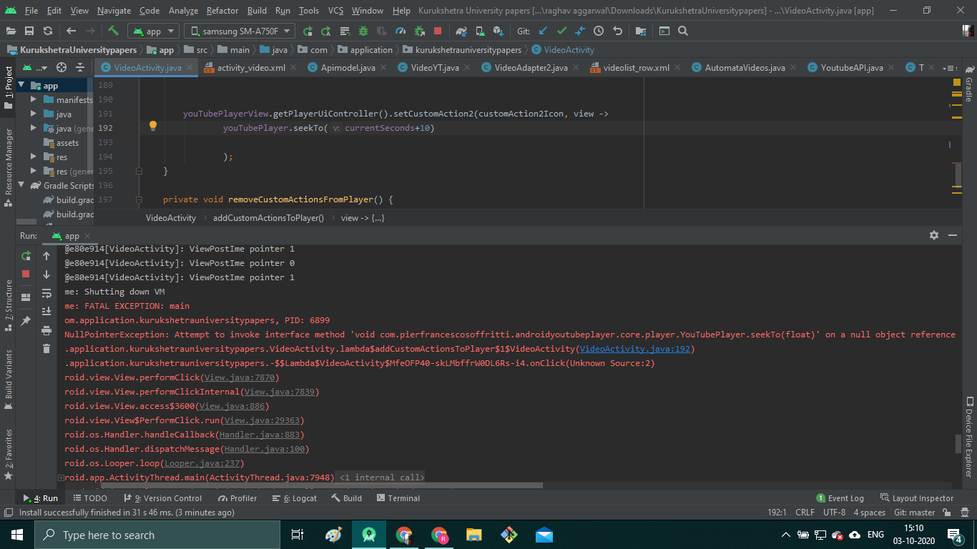The height and width of the screenshot is (549, 977).
Task: Click the Type here to search box
Action: click(157, 535)
